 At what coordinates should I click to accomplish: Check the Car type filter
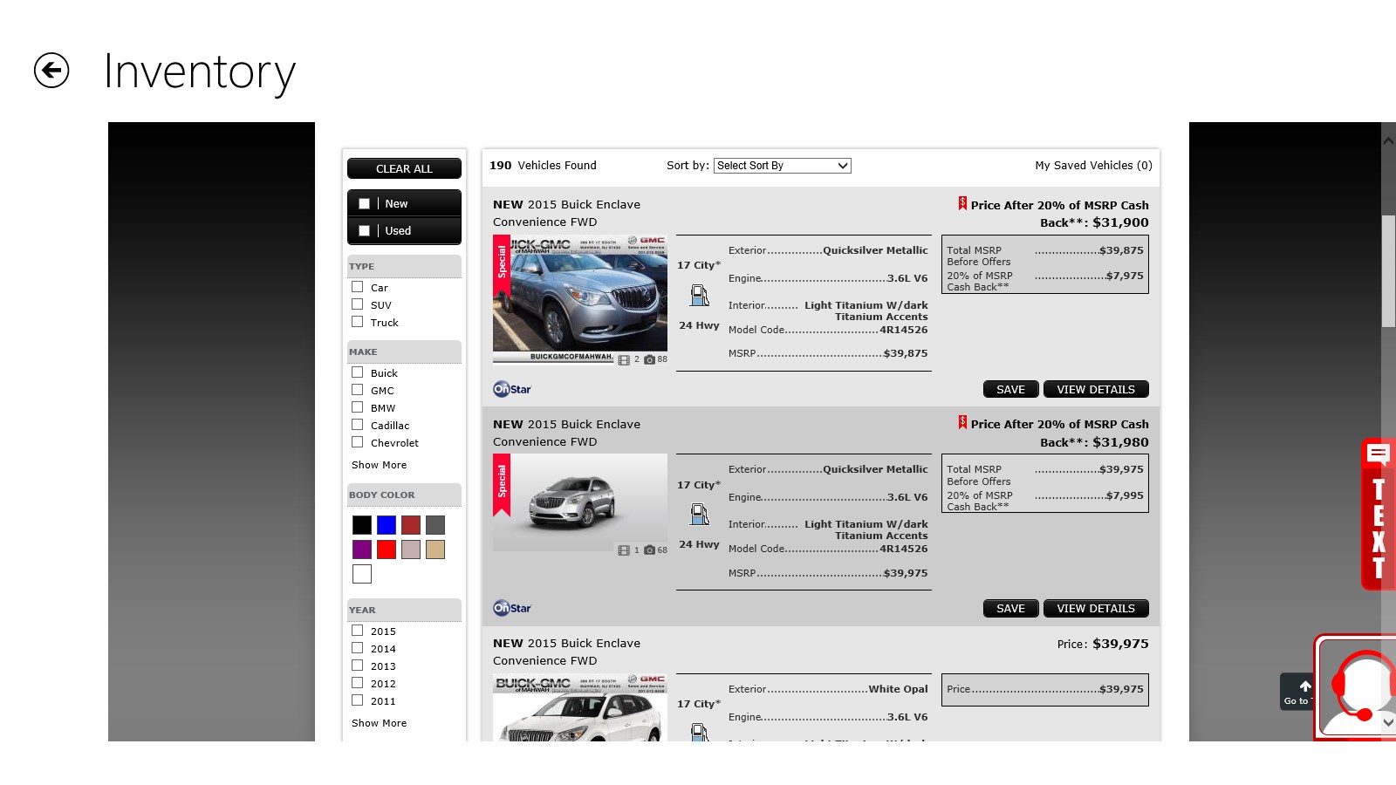357,287
